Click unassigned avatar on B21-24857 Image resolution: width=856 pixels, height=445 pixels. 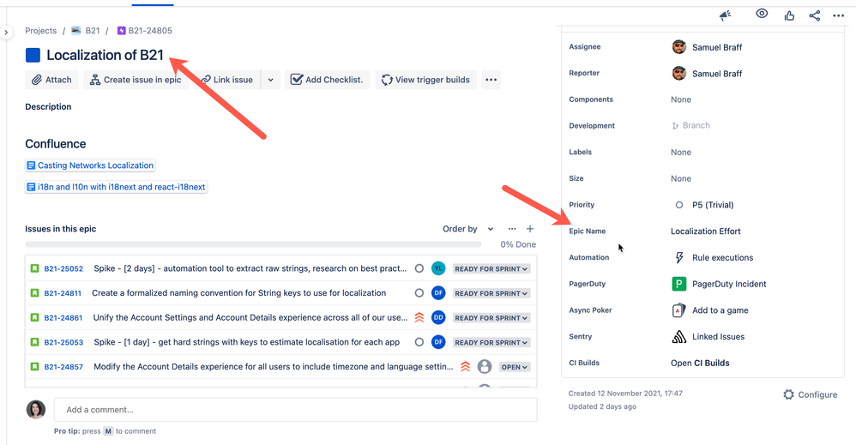485,367
